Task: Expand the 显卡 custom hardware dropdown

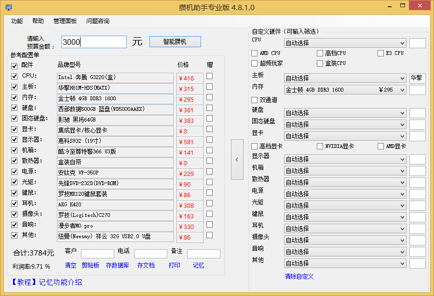Action: [345, 136]
